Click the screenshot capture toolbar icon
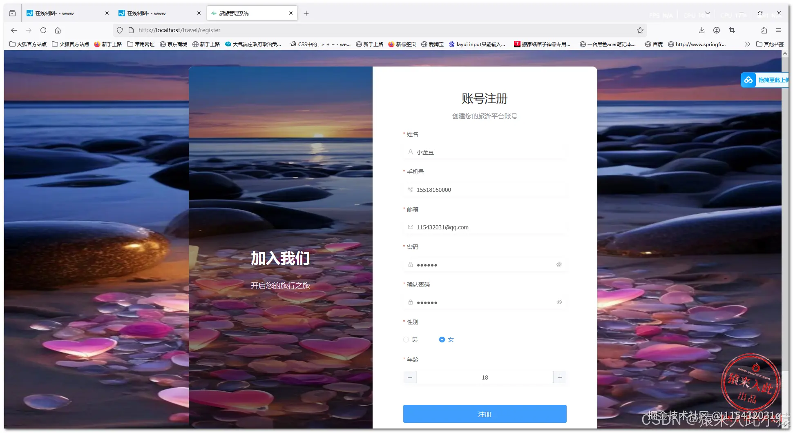Image resolution: width=793 pixels, height=433 pixels. click(x=732, y=30)
